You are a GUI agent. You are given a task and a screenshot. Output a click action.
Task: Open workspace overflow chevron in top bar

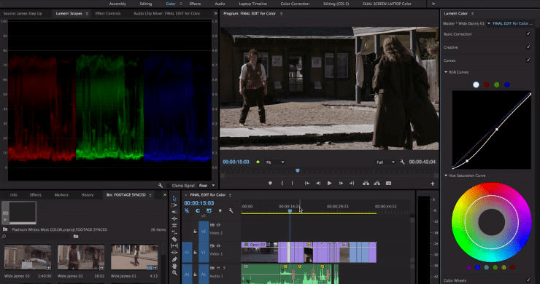[433, 4]
